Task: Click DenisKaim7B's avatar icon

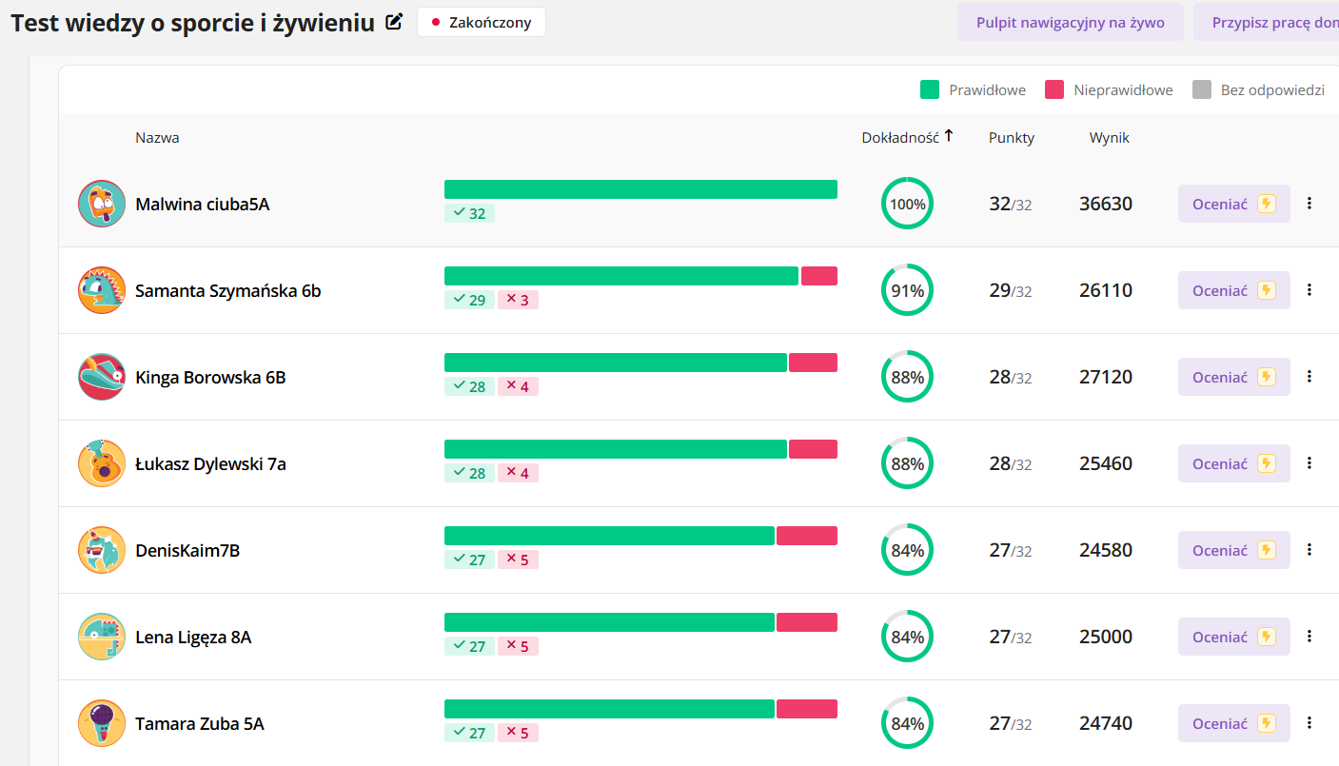Action: [102, 550]
